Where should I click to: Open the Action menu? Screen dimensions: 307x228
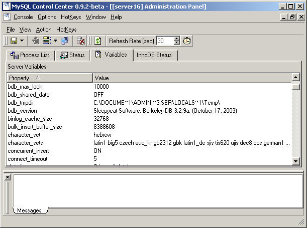click(x=44, y=30)
